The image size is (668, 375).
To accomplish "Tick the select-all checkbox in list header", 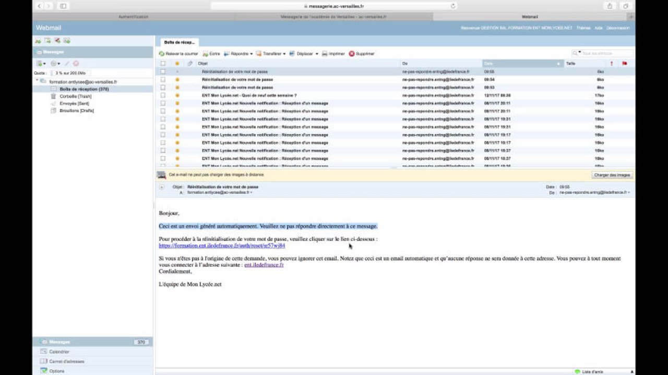I will point(163,64).
